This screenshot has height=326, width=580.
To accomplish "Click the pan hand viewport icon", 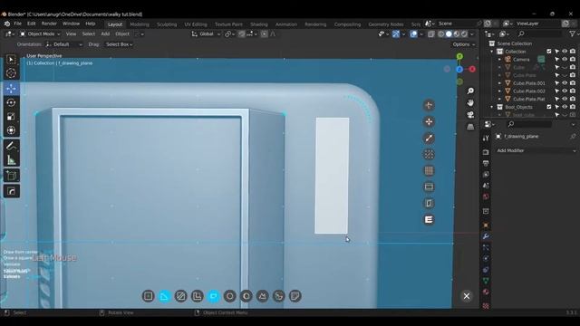I will tap(470, 102).
